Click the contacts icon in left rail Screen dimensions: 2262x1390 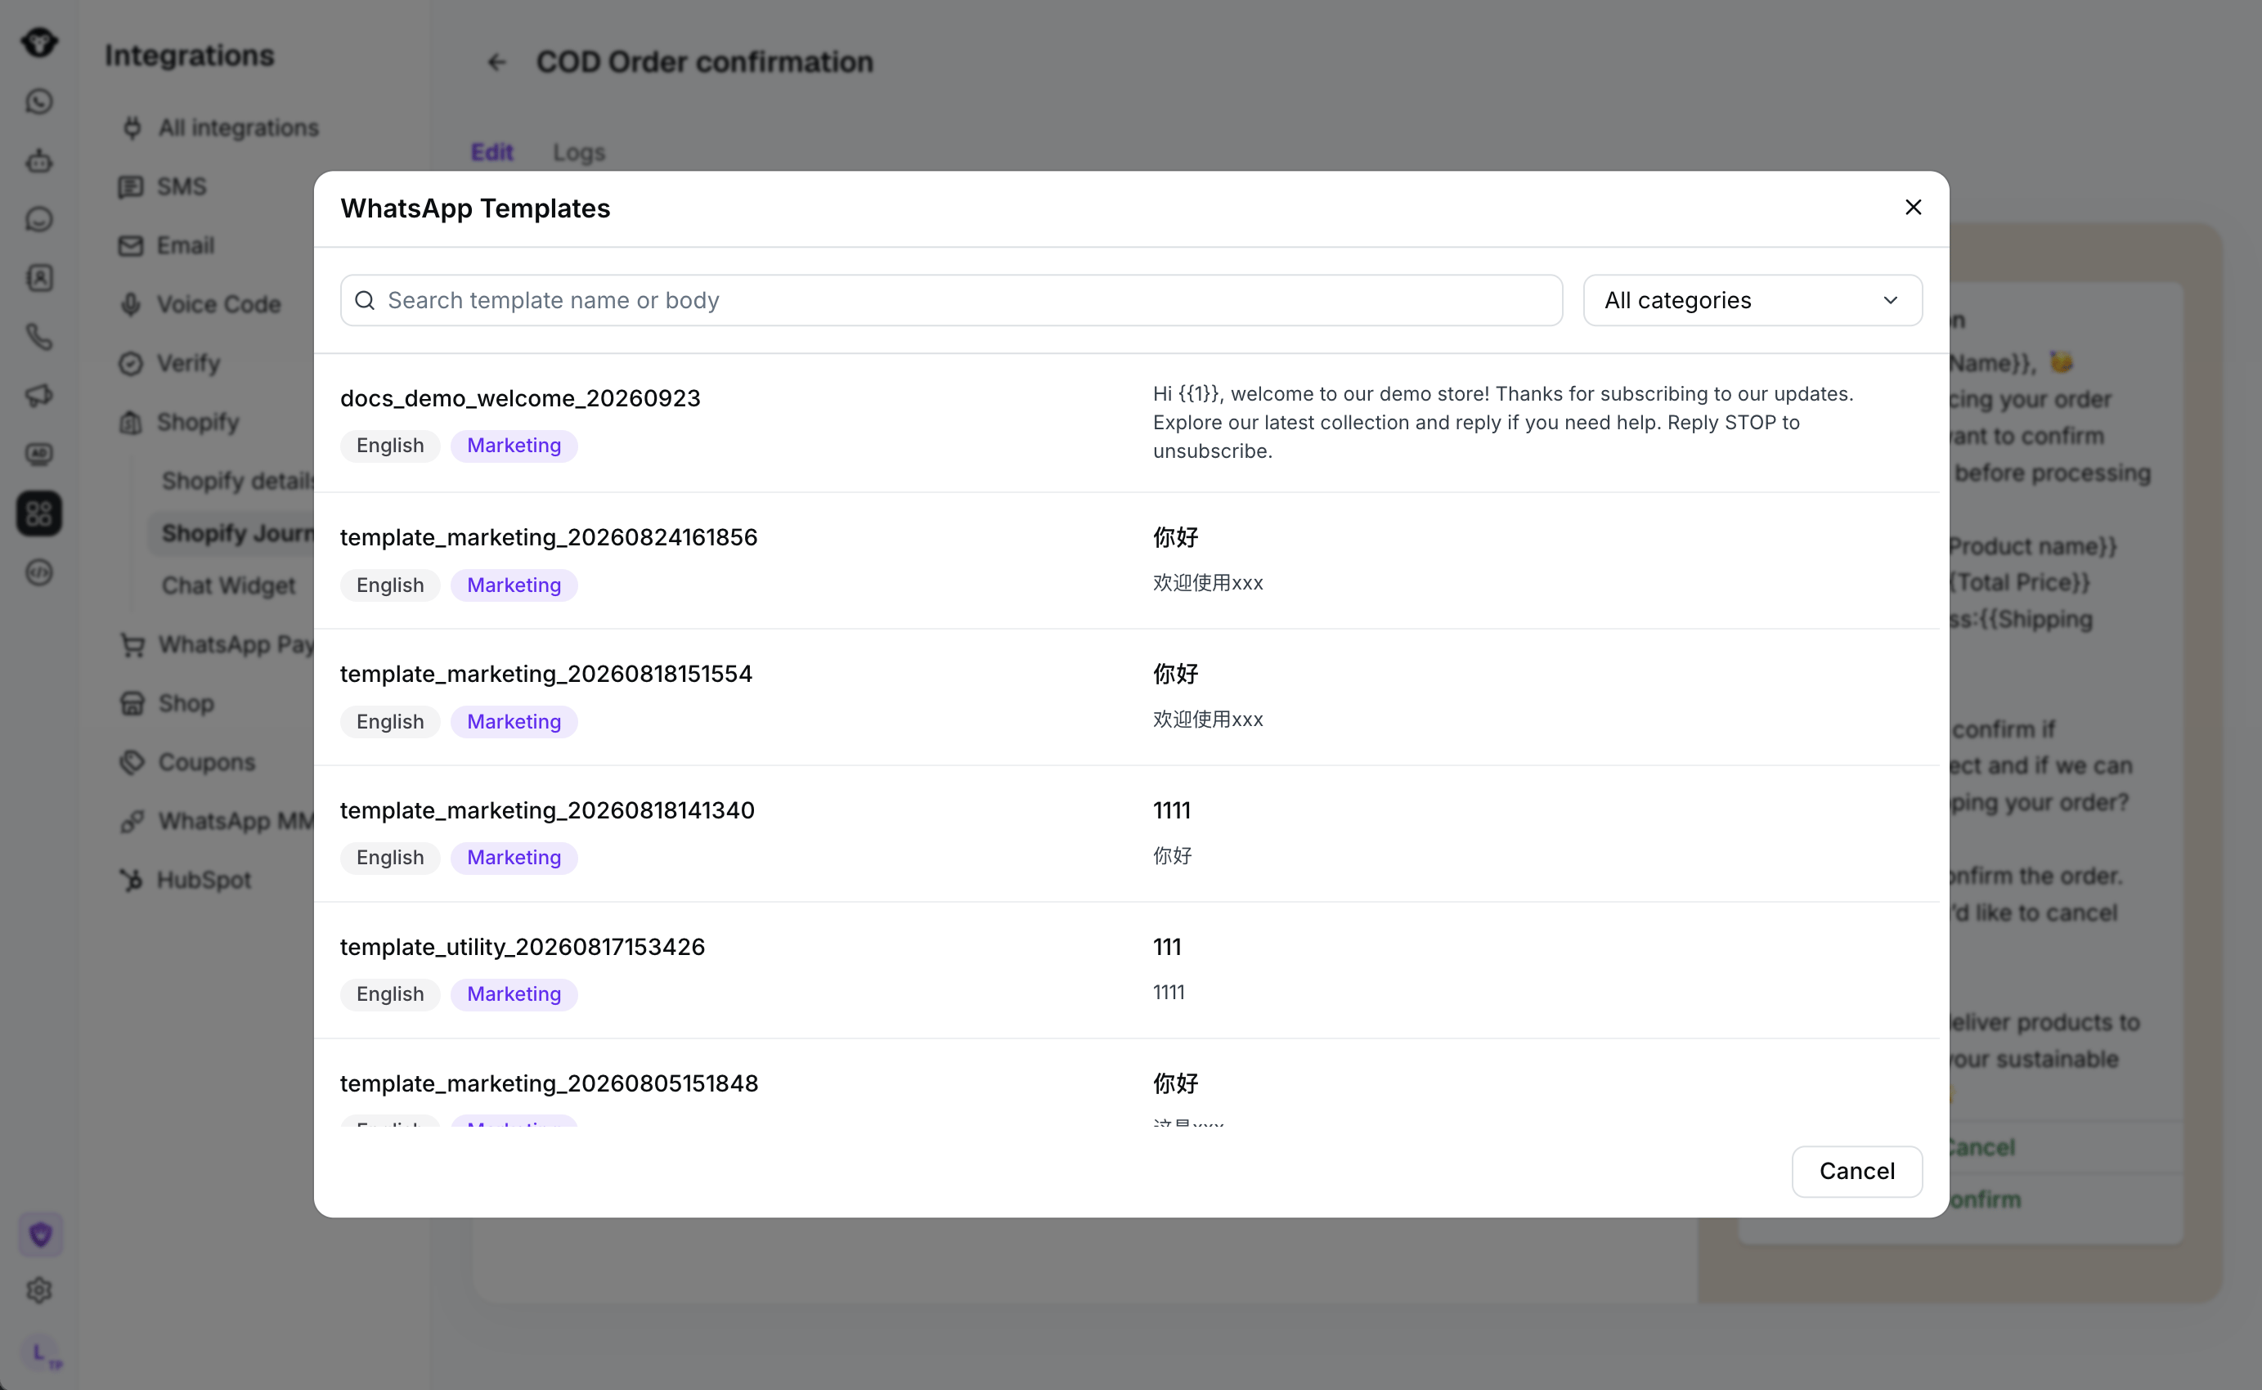tap(38, 278)
